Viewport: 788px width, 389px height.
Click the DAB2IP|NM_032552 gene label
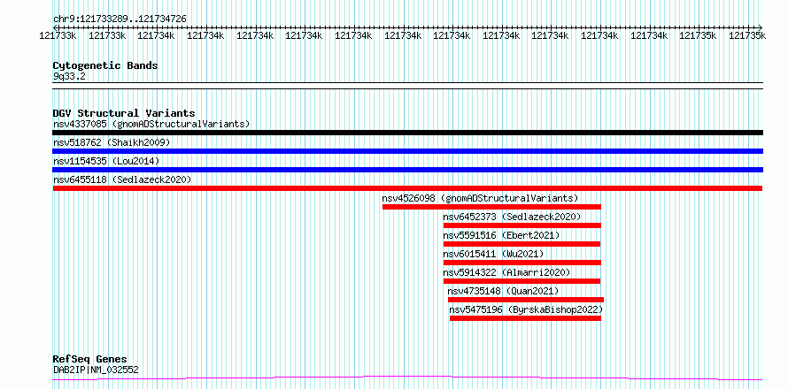[96, 370]
